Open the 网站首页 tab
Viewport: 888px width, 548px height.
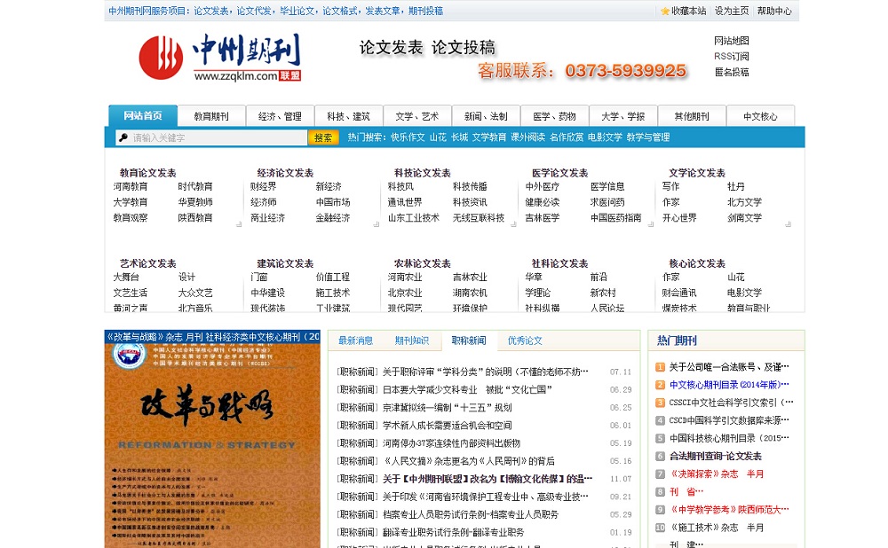click(x=143, y=115)
